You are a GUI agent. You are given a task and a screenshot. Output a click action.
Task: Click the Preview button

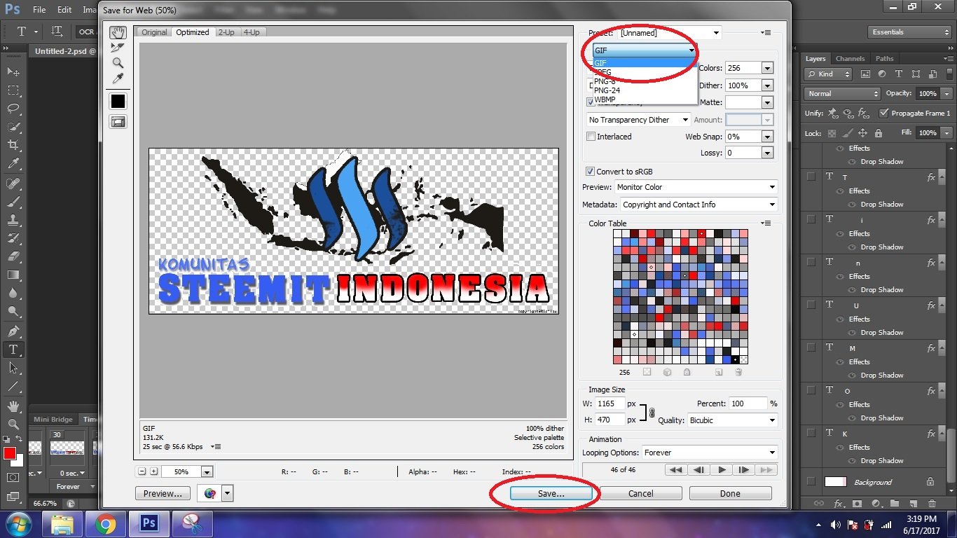pos(163,493)
